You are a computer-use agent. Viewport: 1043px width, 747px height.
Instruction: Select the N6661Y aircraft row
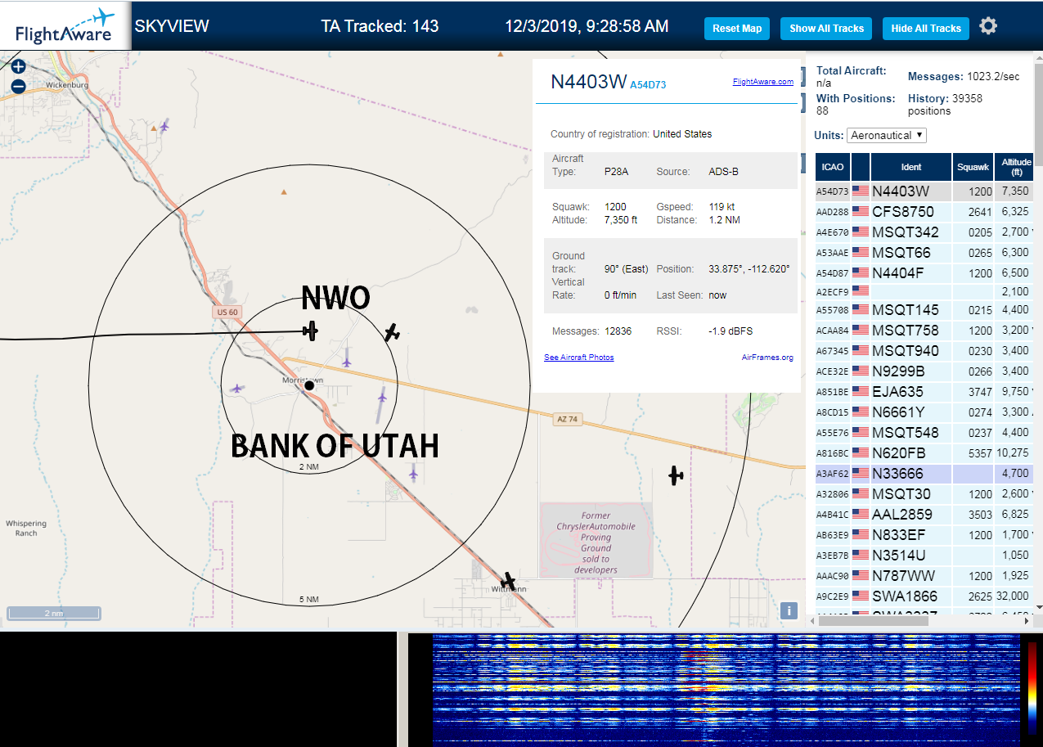coord(924,412)
